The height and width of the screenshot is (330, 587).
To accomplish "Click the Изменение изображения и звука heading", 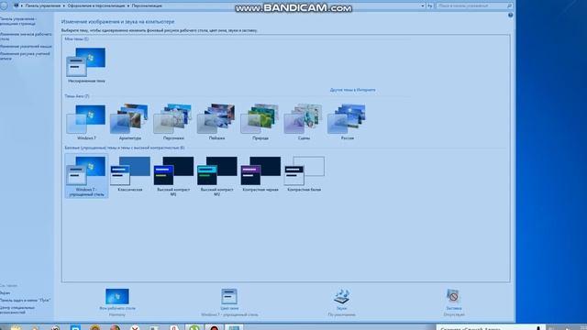I will 117,22.
